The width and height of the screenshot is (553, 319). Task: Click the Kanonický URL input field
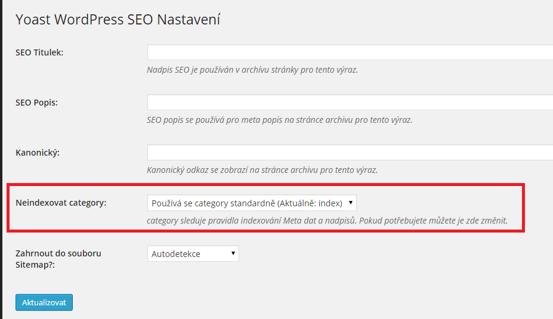tap(350, 152)
